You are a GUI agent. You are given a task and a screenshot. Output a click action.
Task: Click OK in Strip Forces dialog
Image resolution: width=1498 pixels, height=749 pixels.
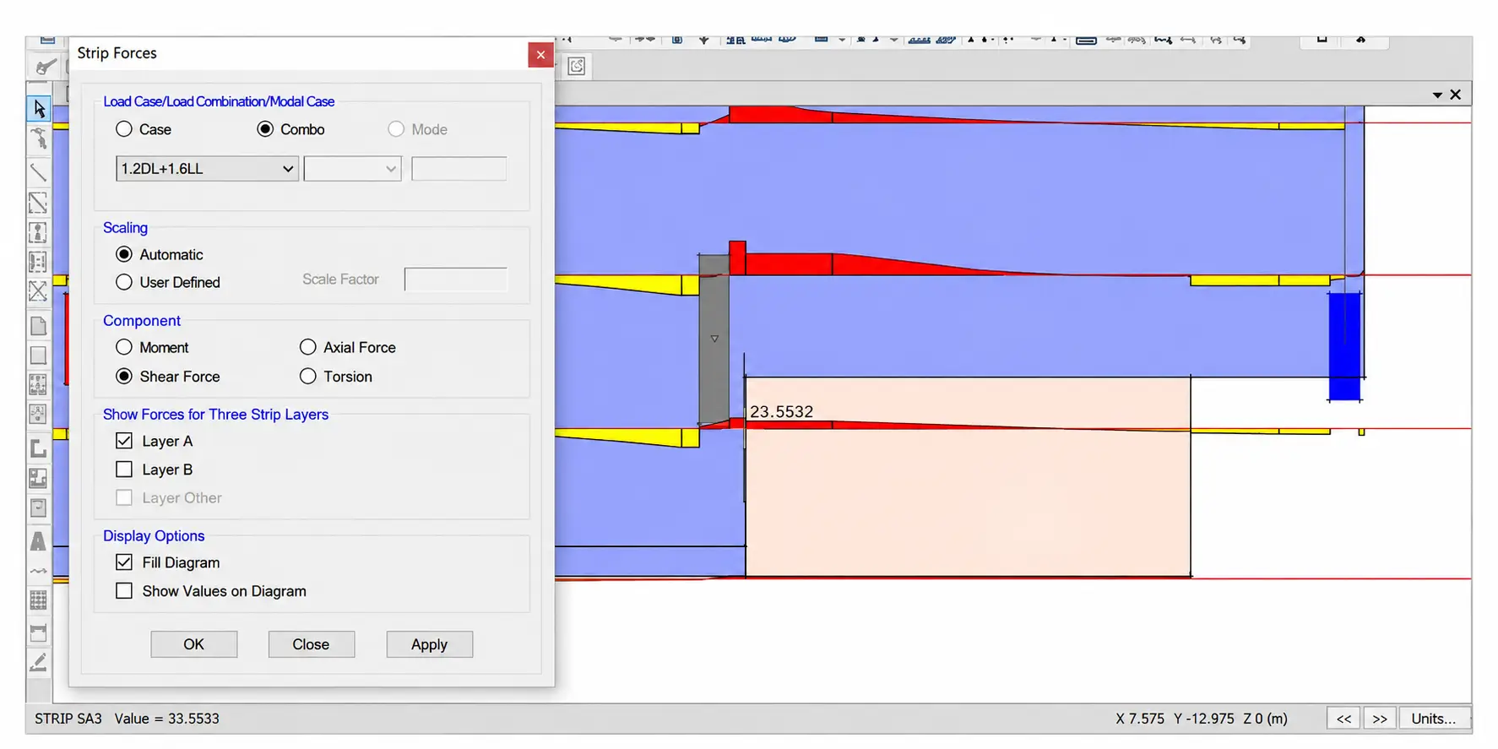click(x=194, y=644)
